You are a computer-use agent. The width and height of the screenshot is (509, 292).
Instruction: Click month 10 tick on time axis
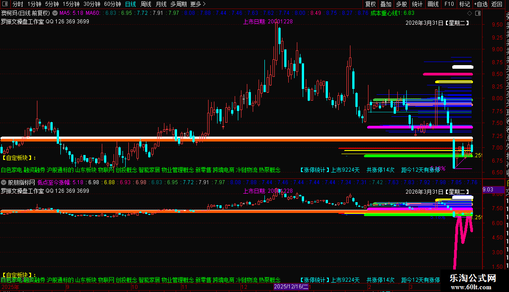pos(134,287)
